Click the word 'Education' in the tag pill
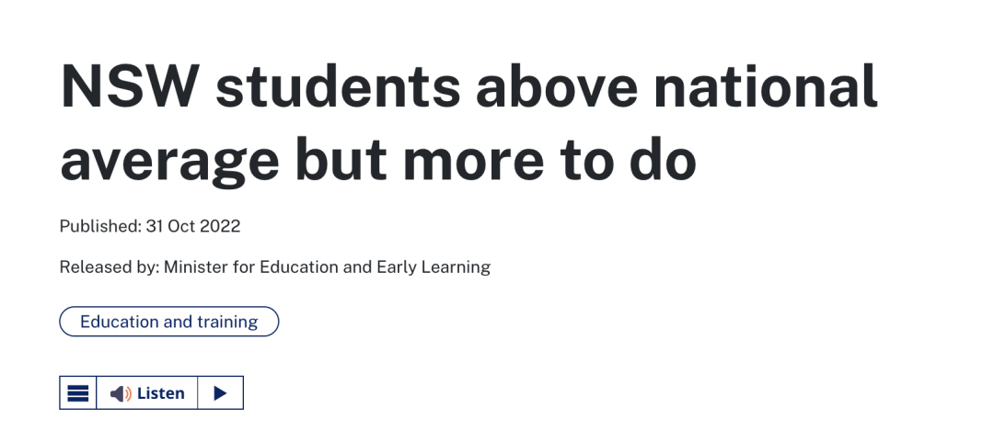This screenshot has height=442, width=994. pyautogui.click(x=120, y=322)
